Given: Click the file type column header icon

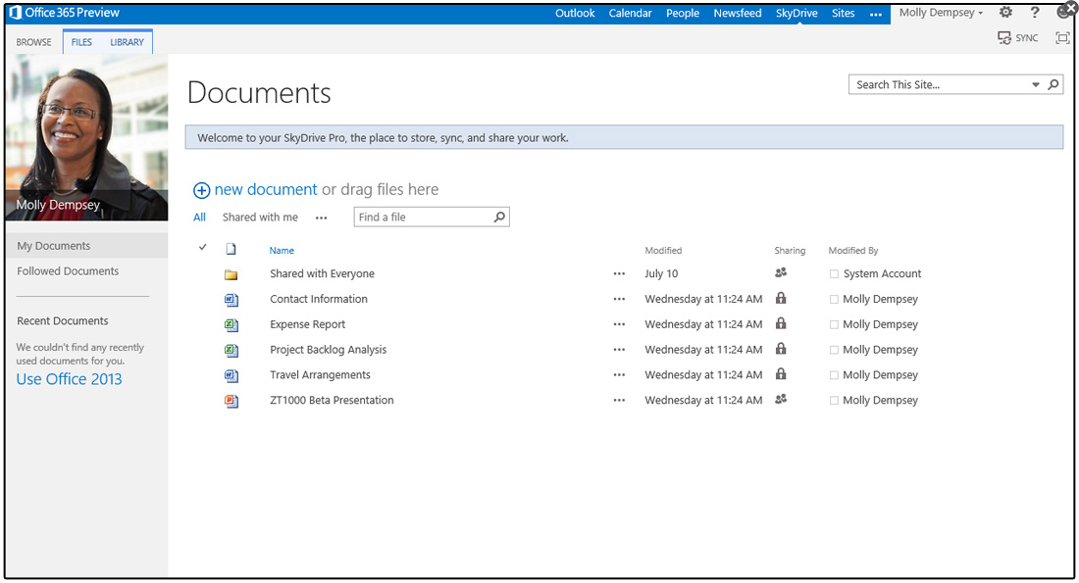Looking at the screenshot, I should click(231, 249).
